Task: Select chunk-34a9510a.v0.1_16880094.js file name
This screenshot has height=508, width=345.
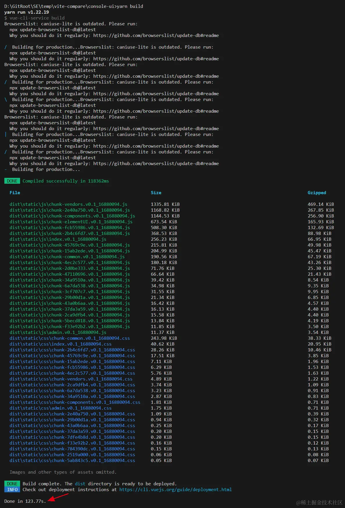Action: [70, 280]
